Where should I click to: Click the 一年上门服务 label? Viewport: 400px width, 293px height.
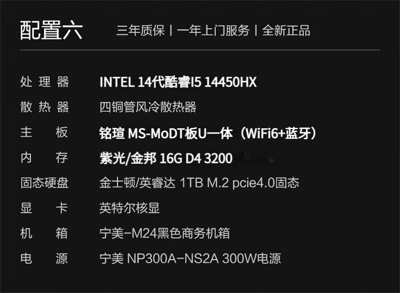tap(213, 31)
